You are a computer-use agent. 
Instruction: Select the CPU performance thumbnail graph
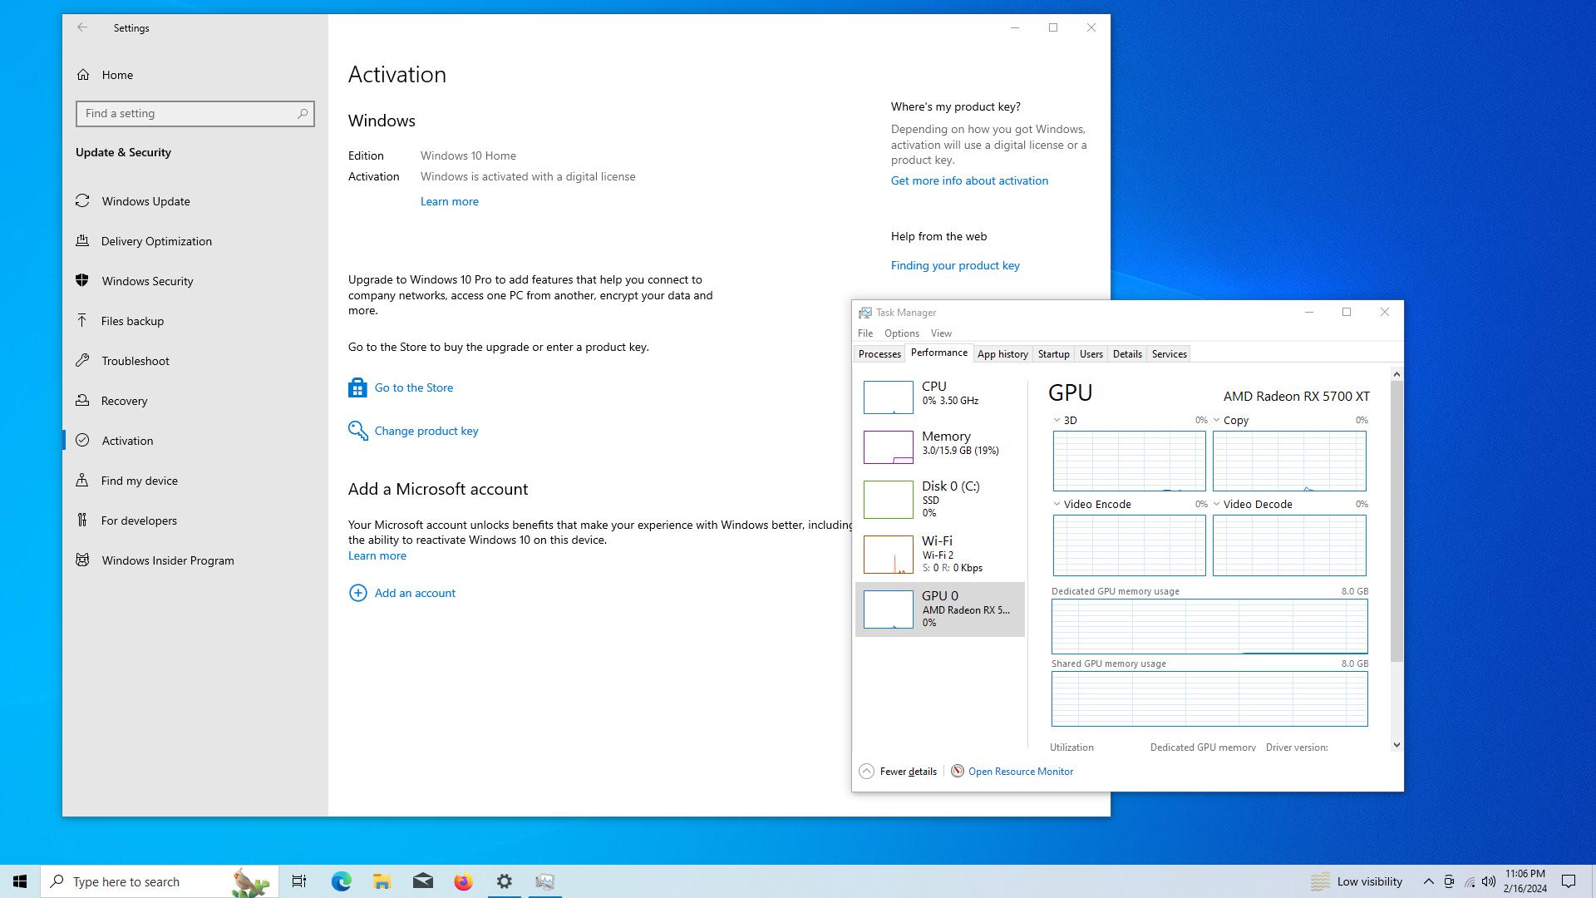click(x=889, y=397)
